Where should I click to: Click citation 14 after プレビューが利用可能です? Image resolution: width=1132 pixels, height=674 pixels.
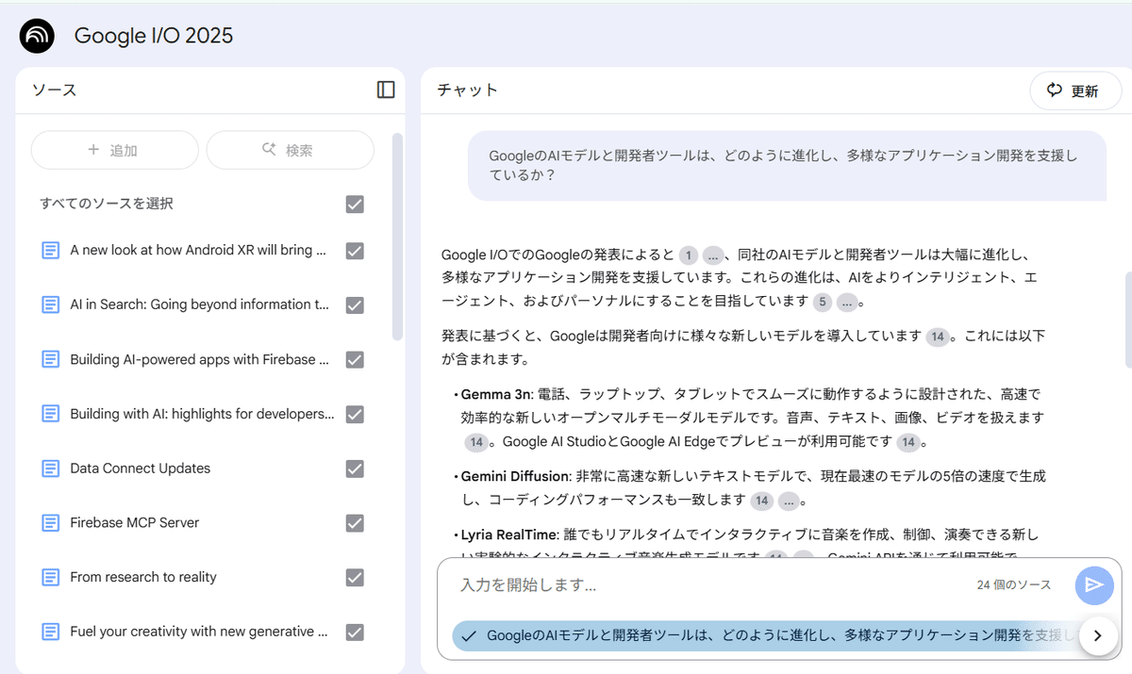pos(907,442)
